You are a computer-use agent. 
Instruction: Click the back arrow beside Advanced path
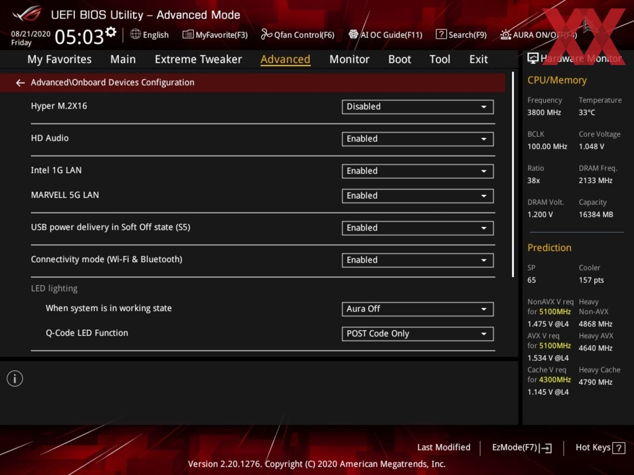pyautogui.click(x=20, y=82)
